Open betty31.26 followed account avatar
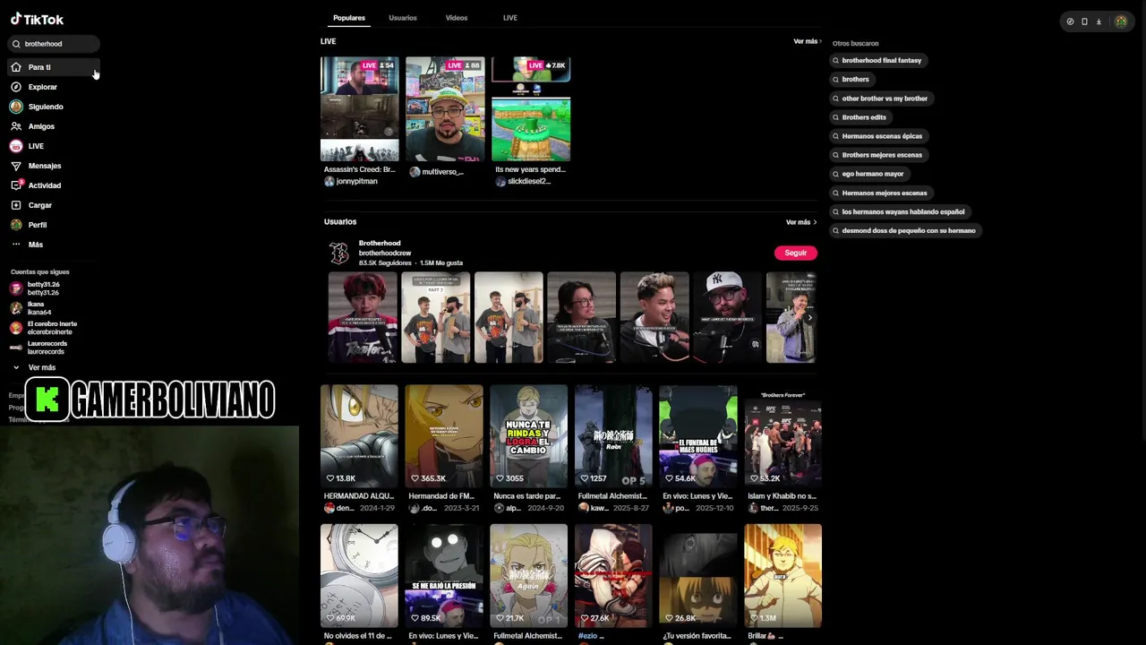Image resolution: width=1146 pixels, height=645 pixels. 16,288
